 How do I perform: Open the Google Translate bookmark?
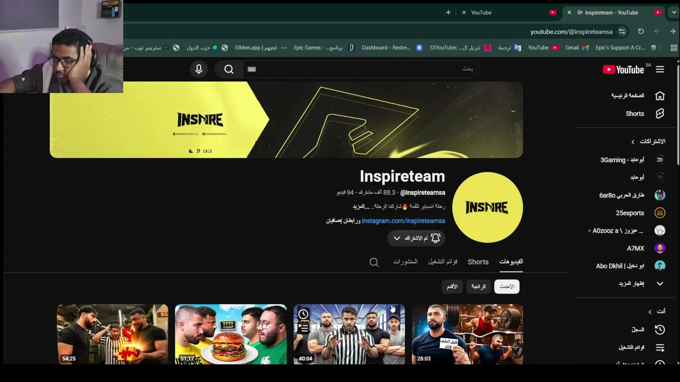pyautogui.click(x=509, y=48)
